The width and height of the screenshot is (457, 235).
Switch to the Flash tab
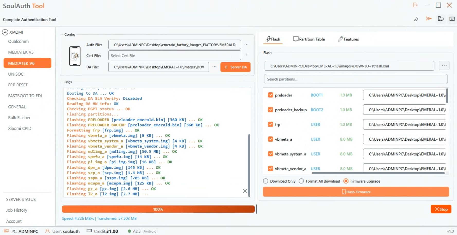click(273, 39)
